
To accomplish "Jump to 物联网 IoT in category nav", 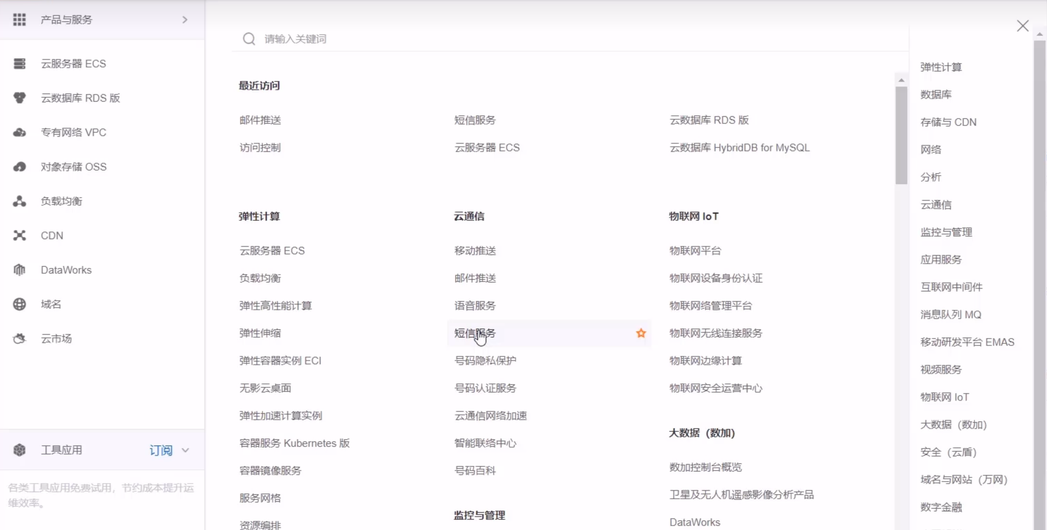I will [945, 397].
